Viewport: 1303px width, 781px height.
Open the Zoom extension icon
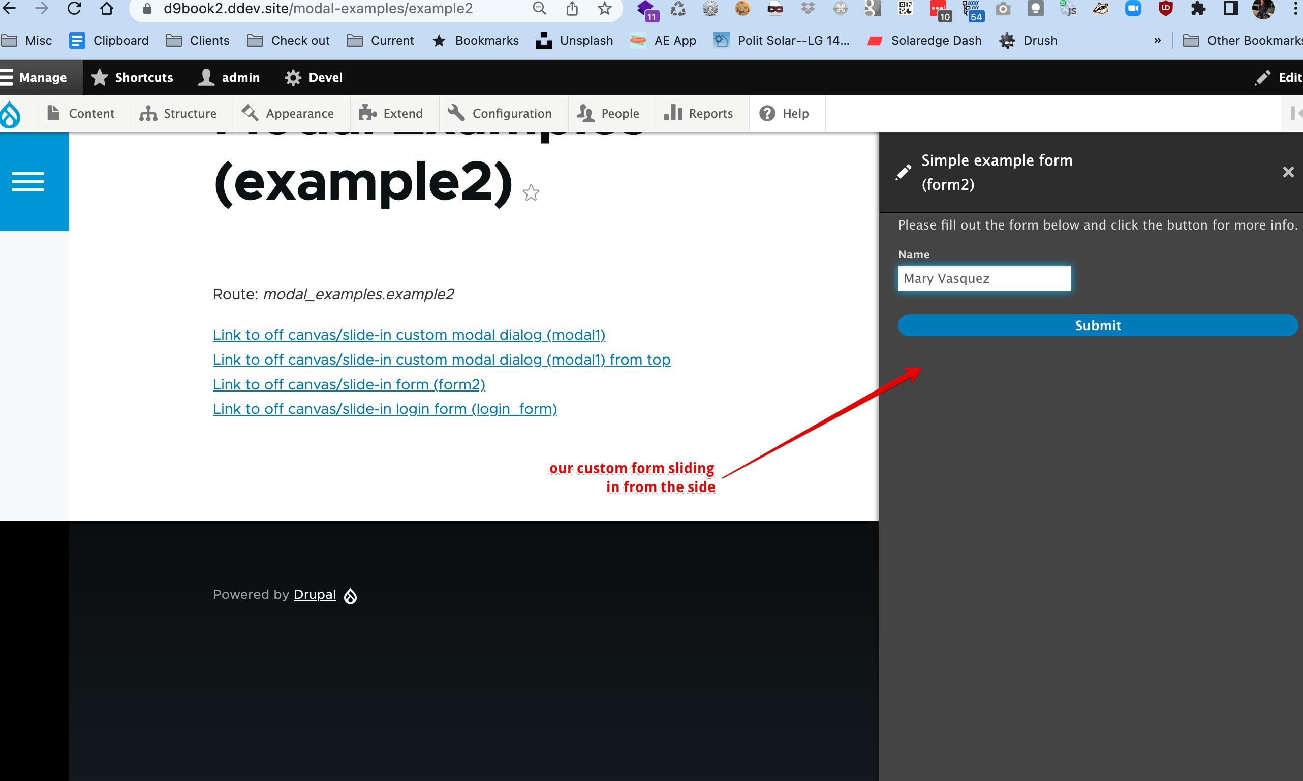tap(1133, 8)
